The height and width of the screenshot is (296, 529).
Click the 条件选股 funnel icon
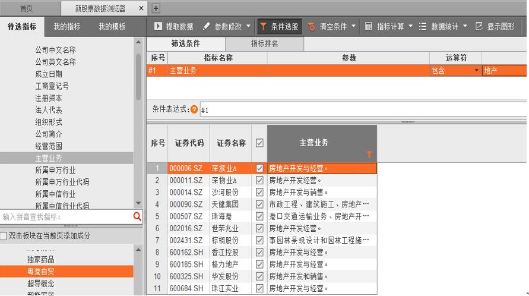(x=263, y=27)
